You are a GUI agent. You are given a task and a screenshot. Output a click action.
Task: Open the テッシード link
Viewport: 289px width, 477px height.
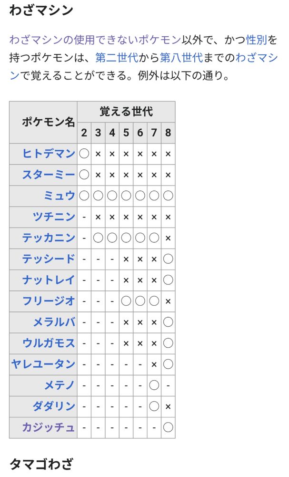[49, 259]
